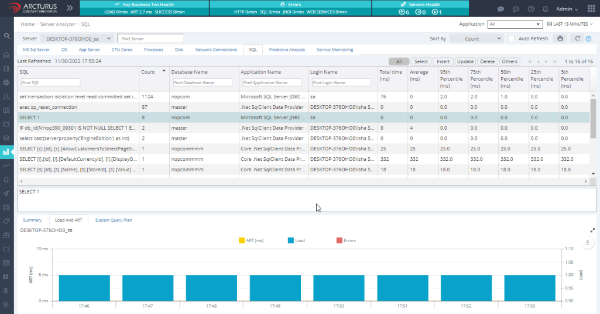Show All query types button
Viewport: 600px width, 314px height.
(x=399, y=61)
